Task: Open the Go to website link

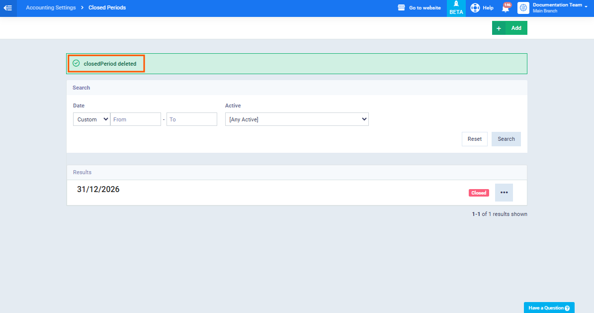Action: click(x=420, y=7)
